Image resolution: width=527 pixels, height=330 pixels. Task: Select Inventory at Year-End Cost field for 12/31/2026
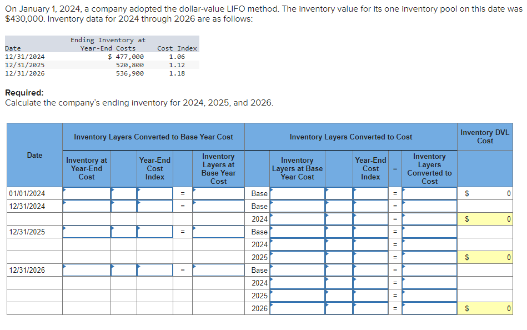point(87,270)
